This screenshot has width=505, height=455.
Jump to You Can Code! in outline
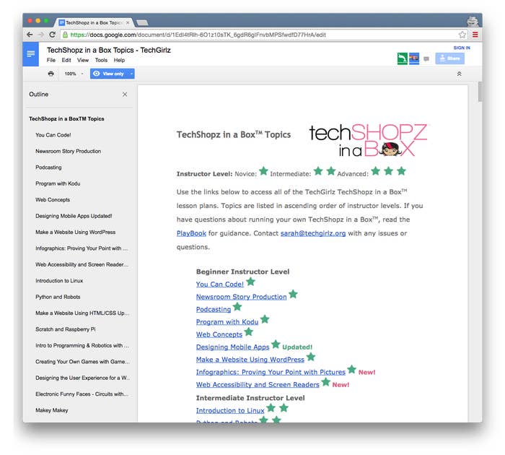(53, 135)
